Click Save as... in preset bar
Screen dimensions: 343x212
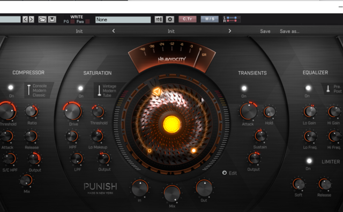click(x=289, y=31)
